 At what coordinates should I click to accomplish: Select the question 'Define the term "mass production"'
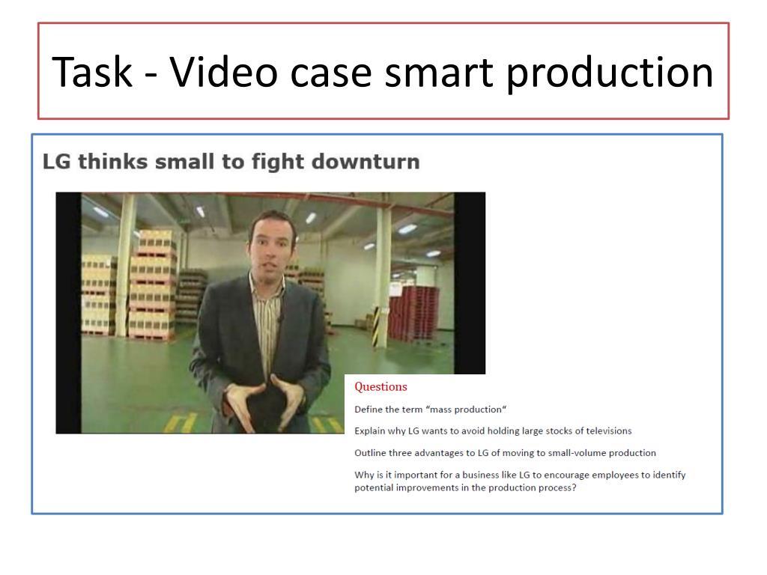point(431,410)
